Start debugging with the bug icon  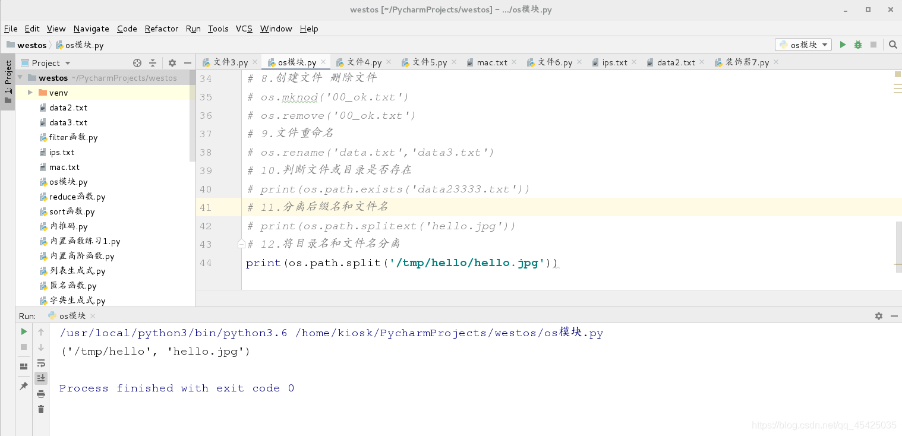858,45
